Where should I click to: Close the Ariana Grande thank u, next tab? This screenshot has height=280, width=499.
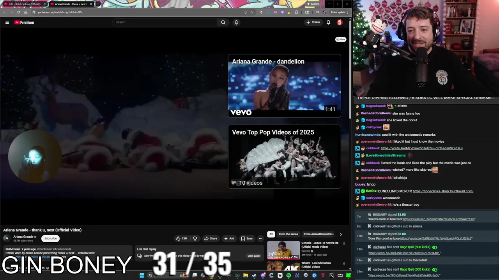91,4
